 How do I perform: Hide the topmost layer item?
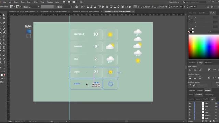tap(190, 104)
